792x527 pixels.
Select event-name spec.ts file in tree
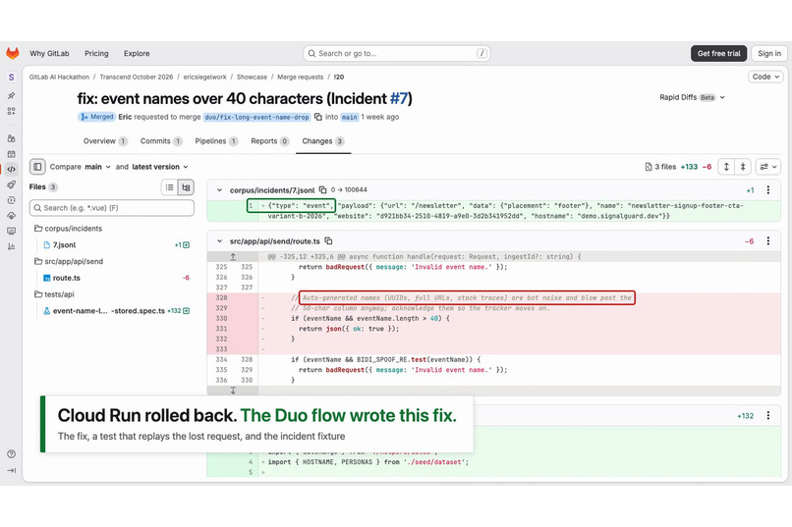[x=109, y=311]
